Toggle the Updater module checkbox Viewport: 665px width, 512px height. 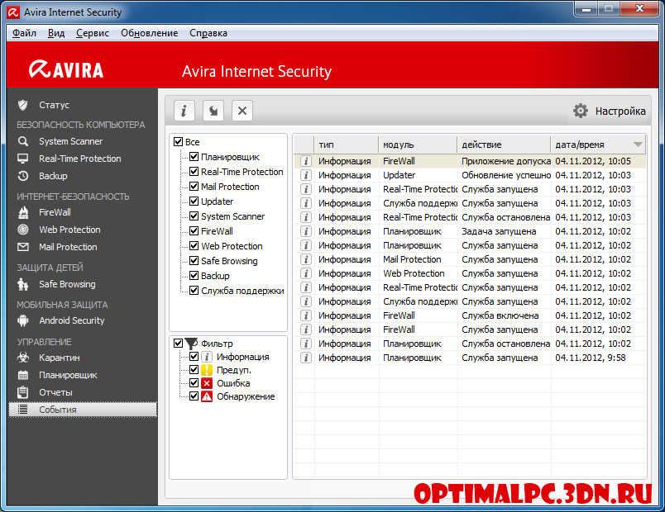194,201
